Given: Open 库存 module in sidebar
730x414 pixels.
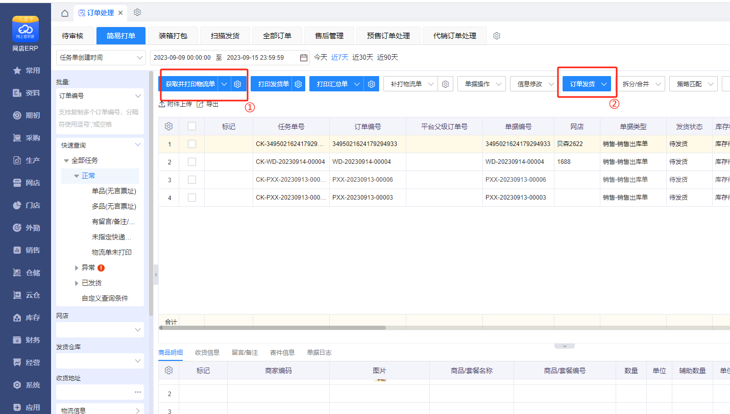Looking at the screenshot, I should (x=26, y=318).
